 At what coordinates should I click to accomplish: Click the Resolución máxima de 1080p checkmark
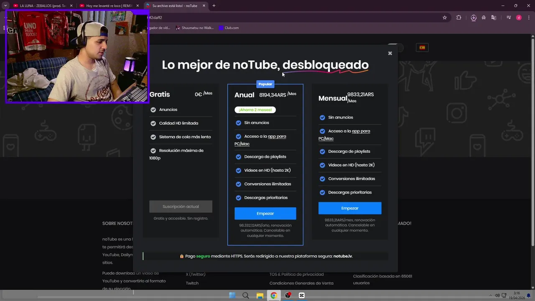click(x=153, y=150)
